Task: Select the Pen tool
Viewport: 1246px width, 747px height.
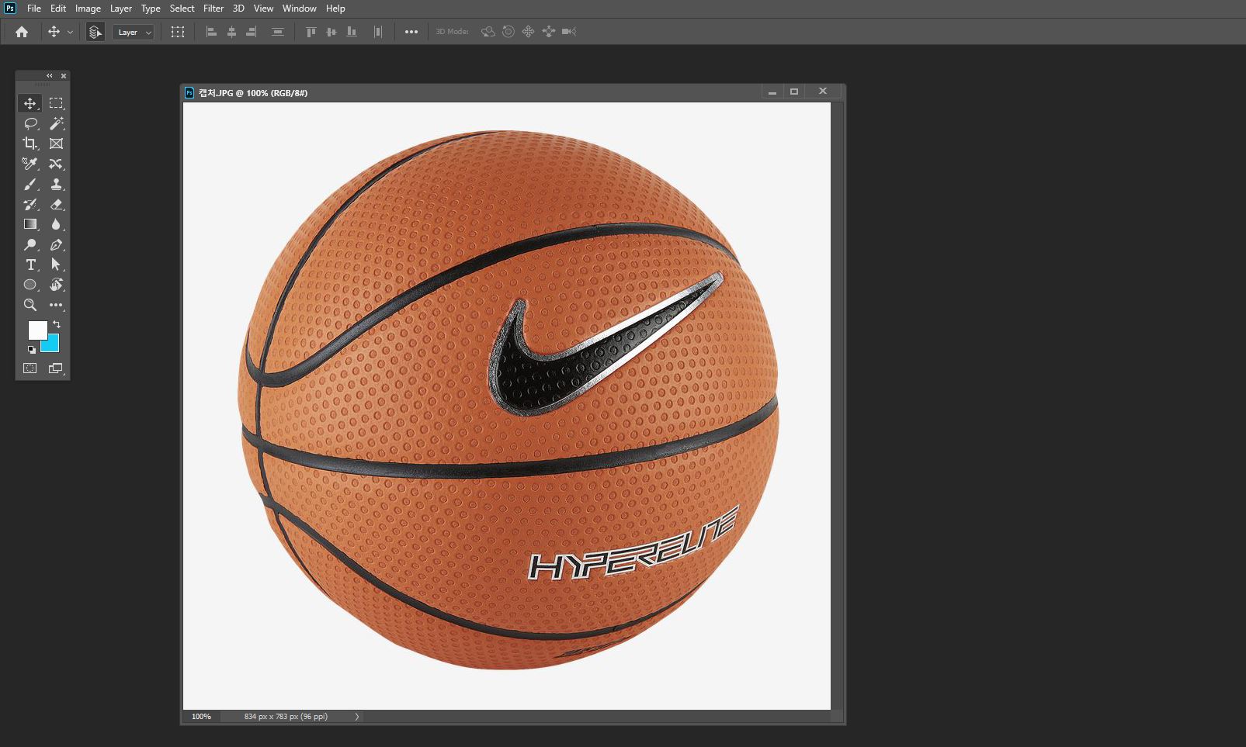Action: pos(56,244)
